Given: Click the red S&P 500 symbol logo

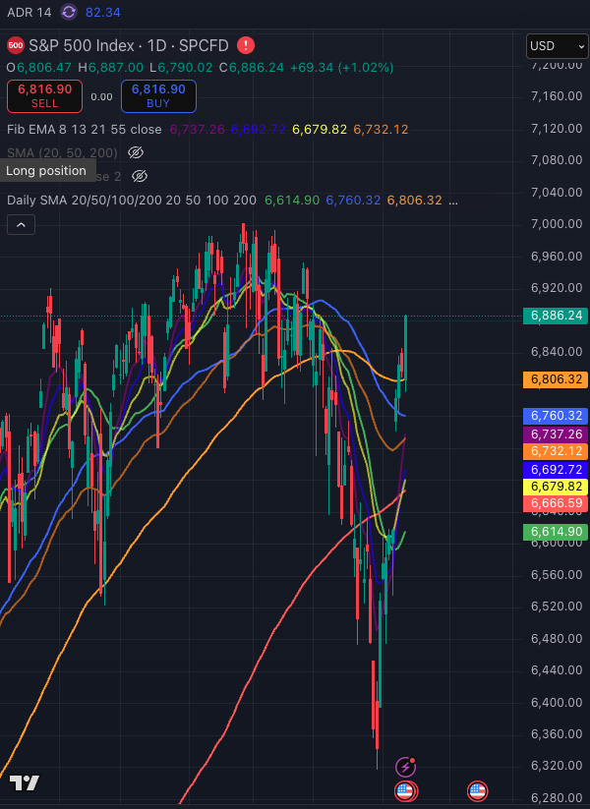Looking at the screenshot, I should pos(16,45).
